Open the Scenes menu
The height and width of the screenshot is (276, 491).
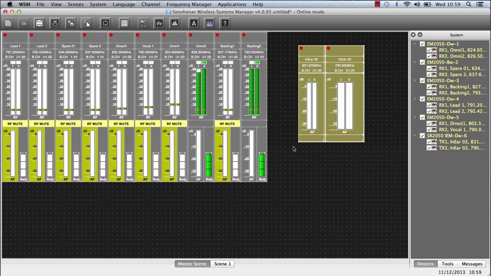pyautogui.click(x=76, y=4)
